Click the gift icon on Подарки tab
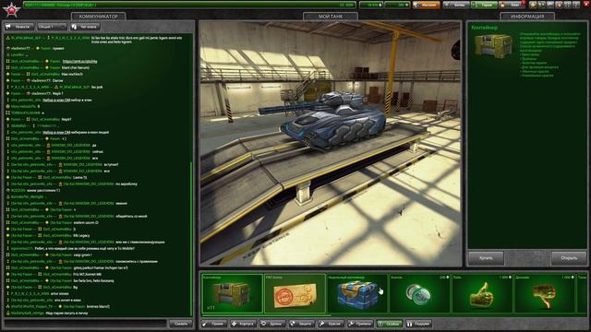 click(410, 324)
